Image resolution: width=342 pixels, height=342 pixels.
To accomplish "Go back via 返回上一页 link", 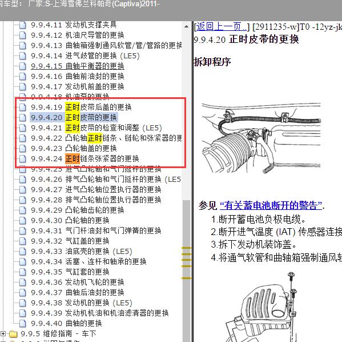I will tap(222, 27).
